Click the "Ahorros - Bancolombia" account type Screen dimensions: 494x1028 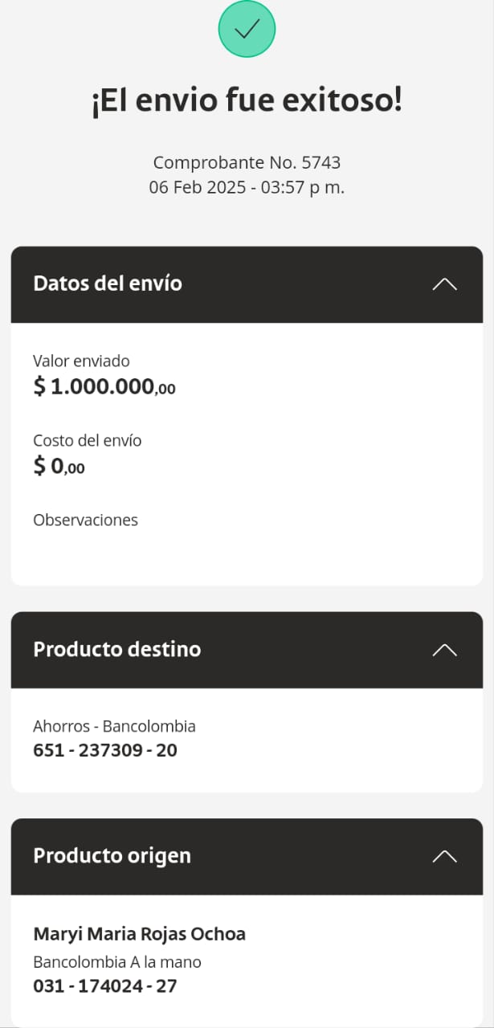coord(114,726)
